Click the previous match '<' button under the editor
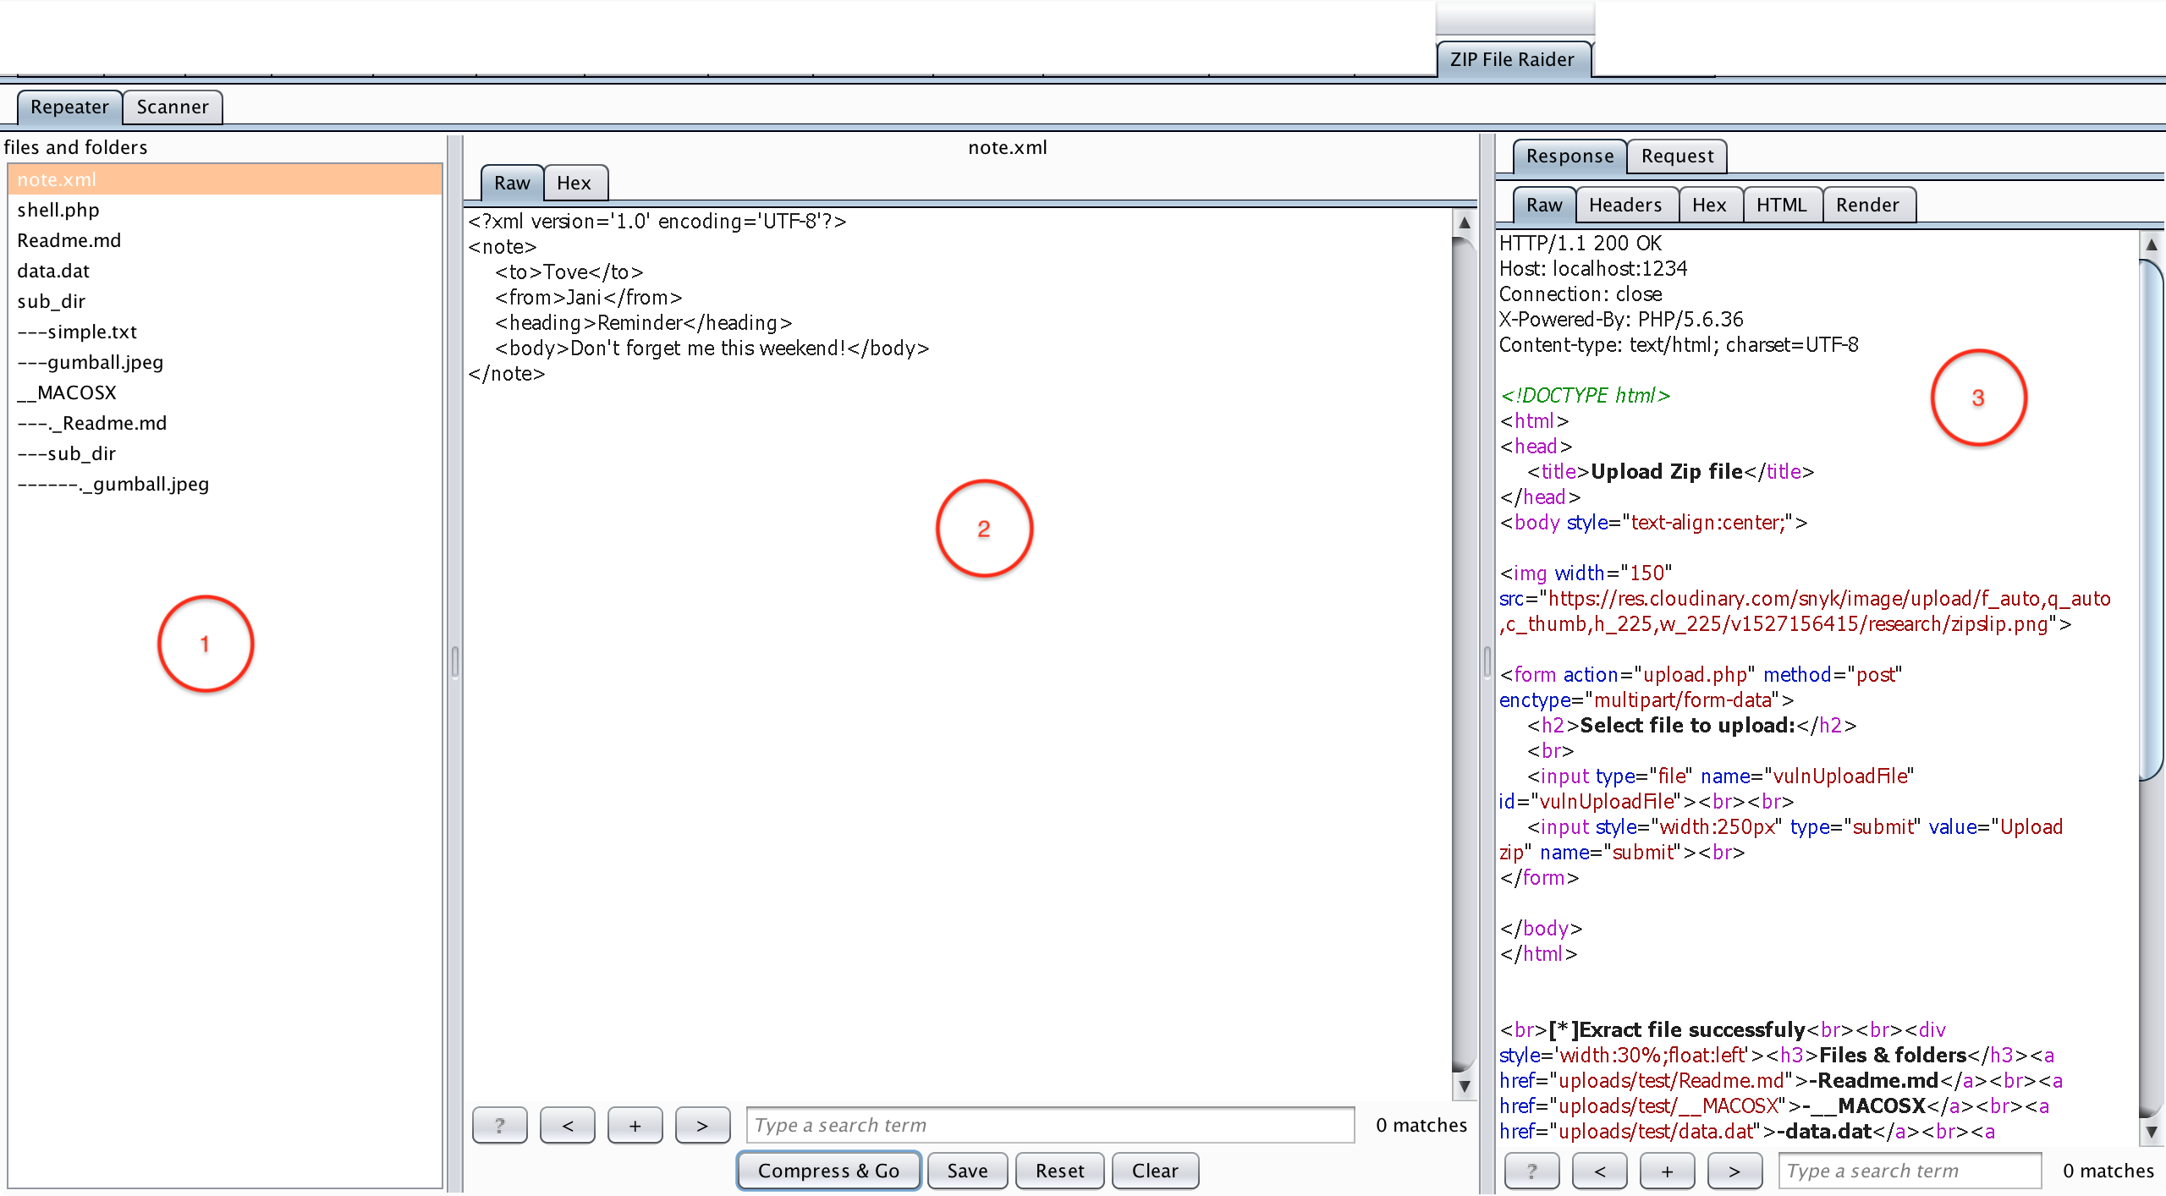This screenshot has width=2166, height=1196. pyautogui.click(x=567, y=1125)
